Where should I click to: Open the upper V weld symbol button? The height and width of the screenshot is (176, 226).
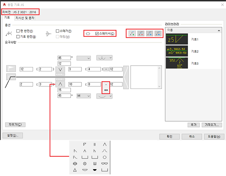(60, 70)
